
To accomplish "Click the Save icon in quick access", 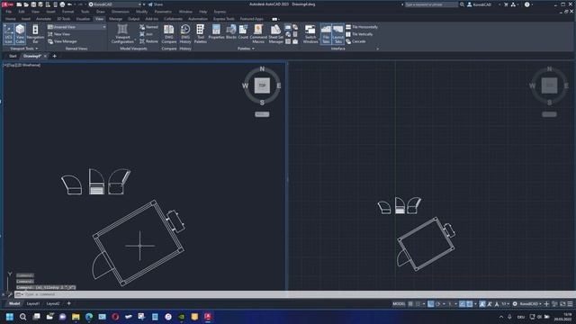I will coord(33,4).
